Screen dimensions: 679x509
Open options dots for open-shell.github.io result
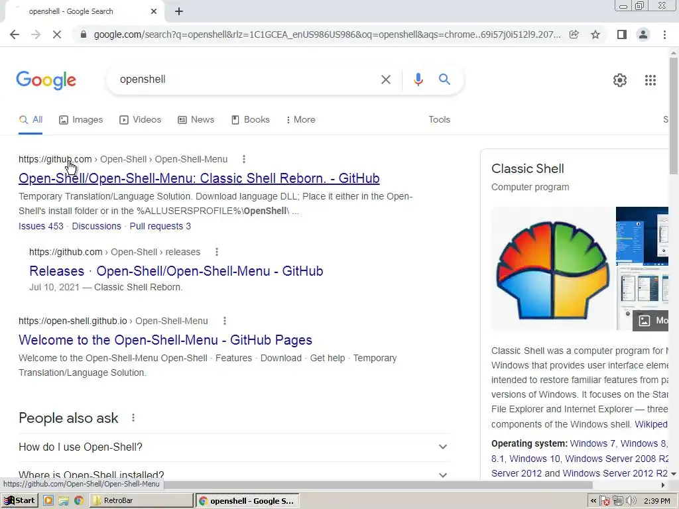(224, 321)
